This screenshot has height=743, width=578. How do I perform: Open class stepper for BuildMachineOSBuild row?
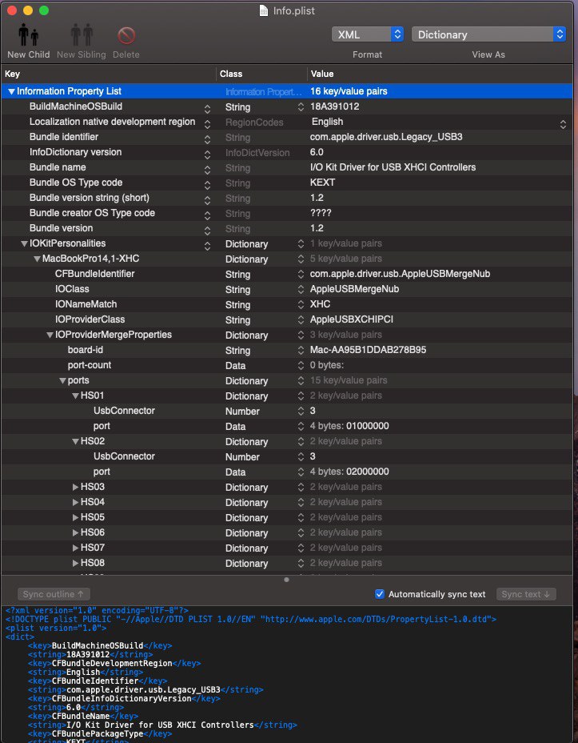coord(301,107)
